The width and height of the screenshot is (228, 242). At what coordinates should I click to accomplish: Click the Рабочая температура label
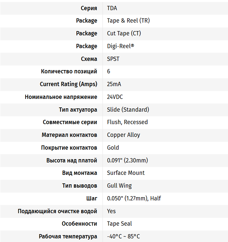coord(68,236)
